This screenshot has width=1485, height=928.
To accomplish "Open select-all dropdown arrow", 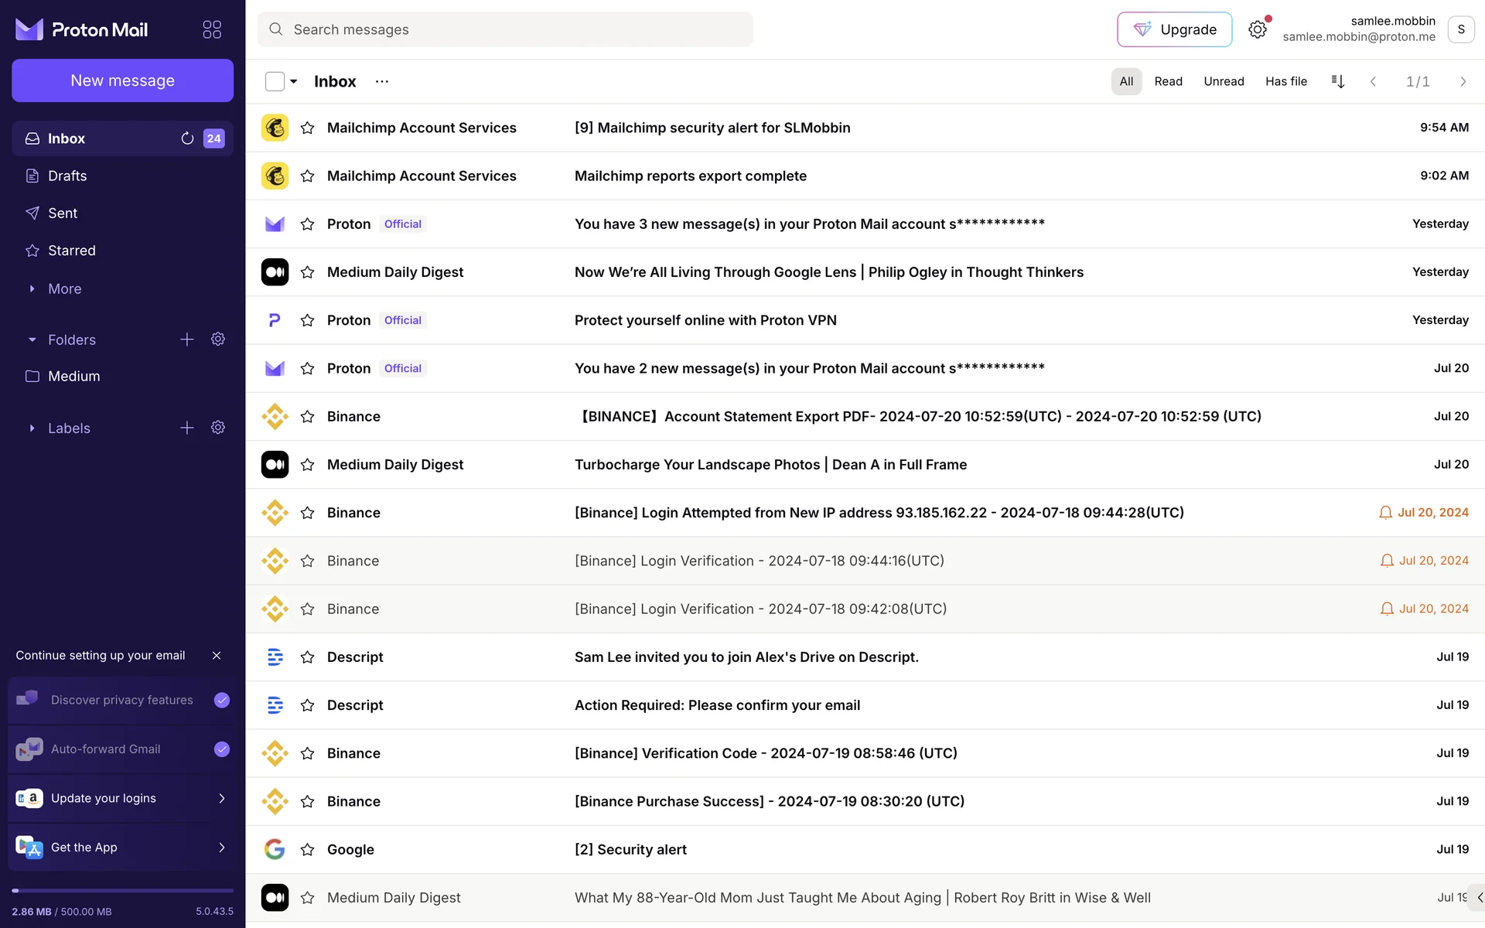I will coord(294,81).
